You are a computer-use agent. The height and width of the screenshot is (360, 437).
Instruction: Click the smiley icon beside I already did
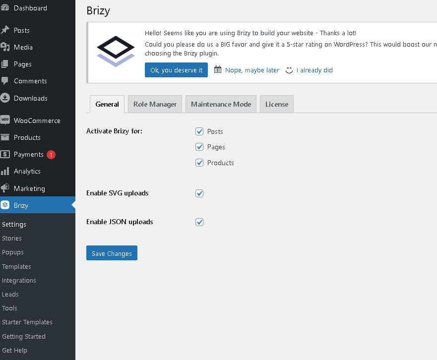click(289, 70)
